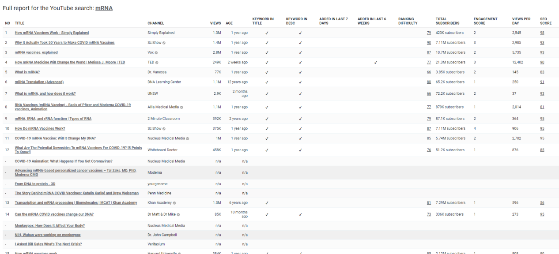Sort by the AGE column header
559x254 pixels.
(x=229, y=23)
